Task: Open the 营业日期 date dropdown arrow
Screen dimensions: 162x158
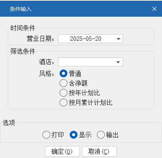Action: tap(118, 39)
